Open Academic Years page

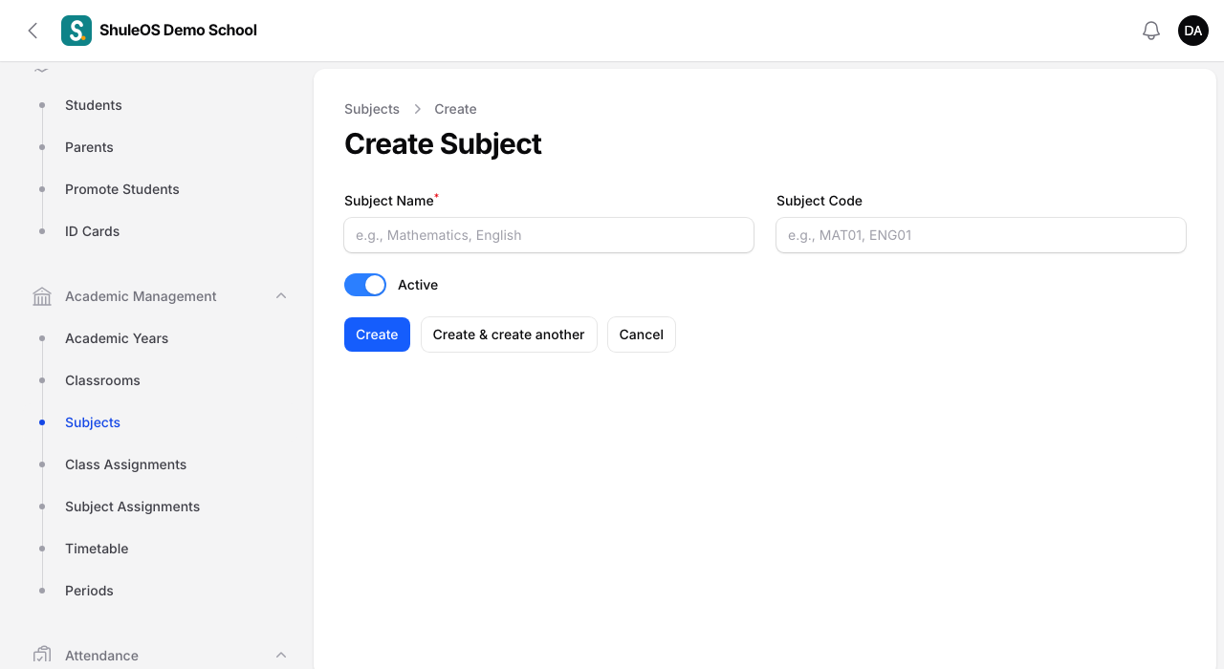click(117, 338)
